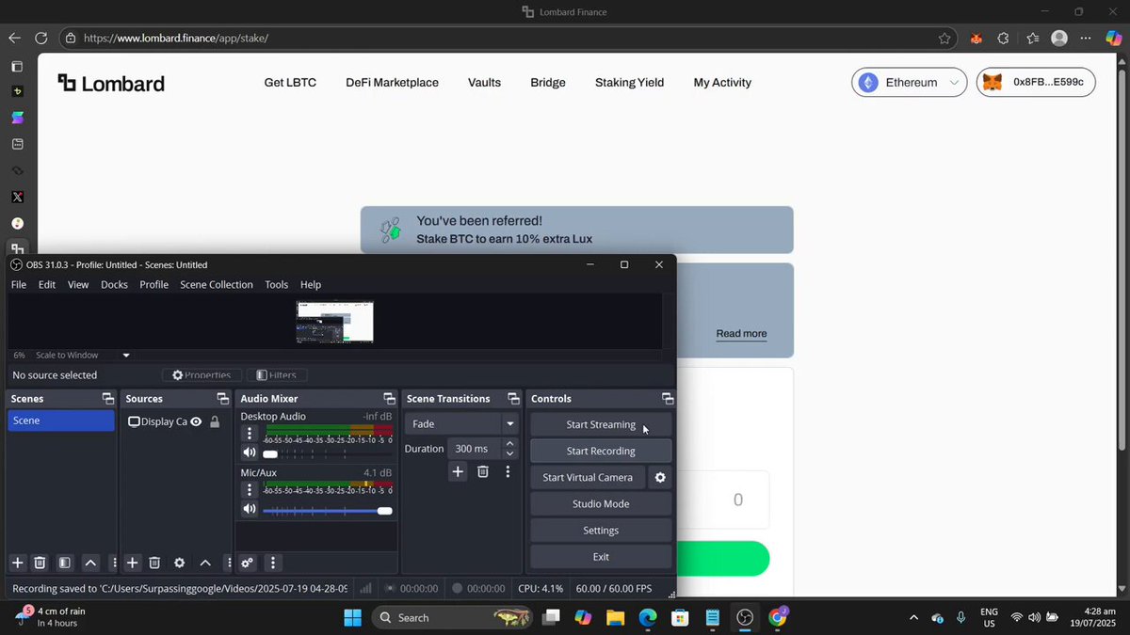This screenshot has height=635, width=1130.
Task: Open OBS Studio from the taskbar
Action: tap(745, 617)
